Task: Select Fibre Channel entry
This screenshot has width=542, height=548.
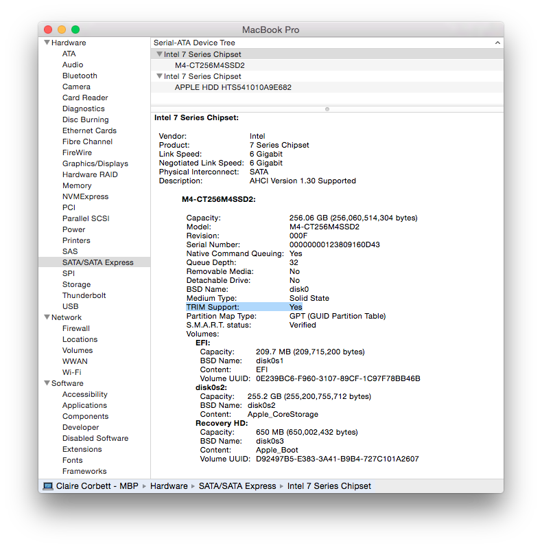Action: tap(87, 141)
